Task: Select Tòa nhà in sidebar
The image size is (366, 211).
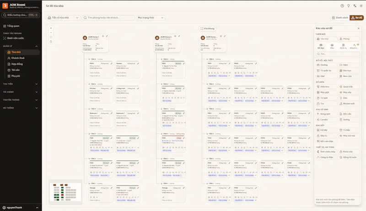Action: (x=22, y=52)
